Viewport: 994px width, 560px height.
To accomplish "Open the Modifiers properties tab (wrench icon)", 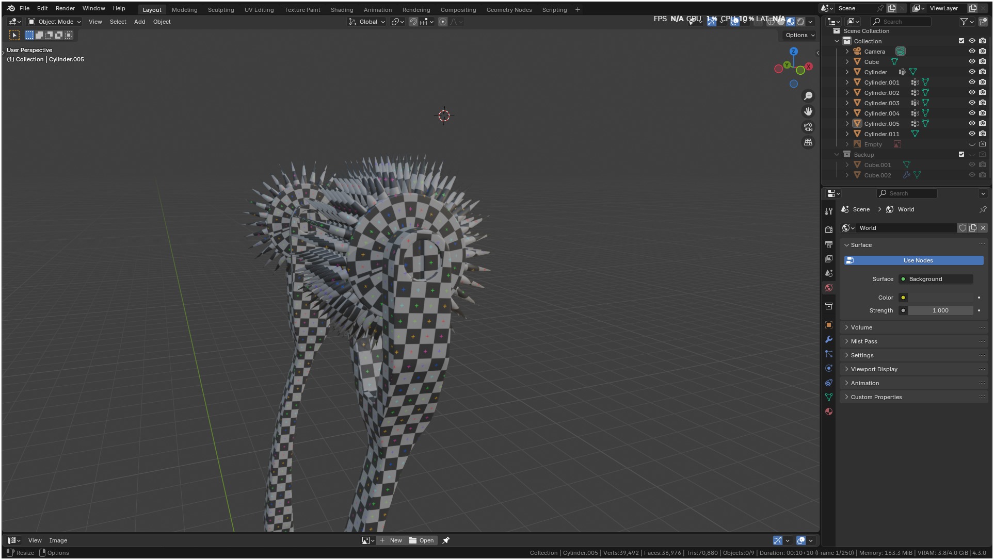I will pyautogui.click(x=829, y=339).
